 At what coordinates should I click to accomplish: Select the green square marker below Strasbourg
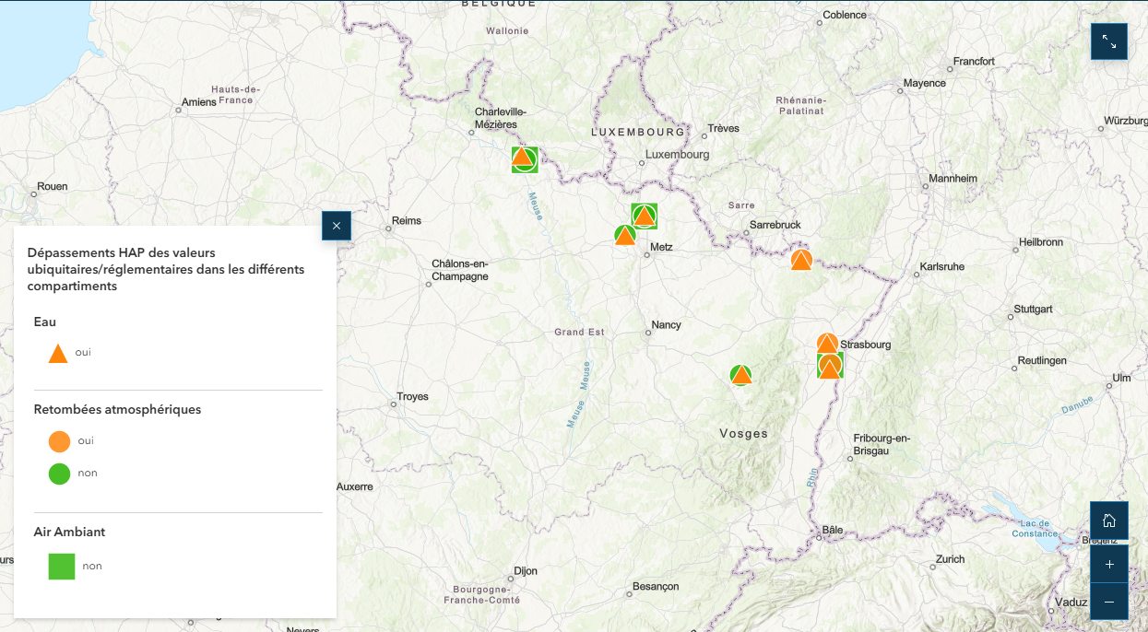pyautogui.click(x=830, y=367)
